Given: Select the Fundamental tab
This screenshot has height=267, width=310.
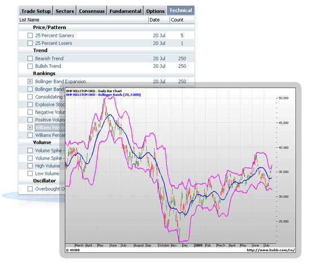Looking at the screenshot, I should tap(125, 11).
